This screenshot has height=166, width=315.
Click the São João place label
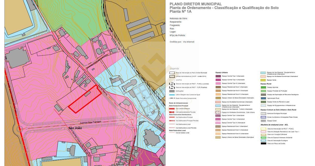(x=75, y=128)
